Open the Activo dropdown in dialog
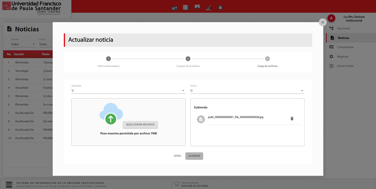This screenshot has height=189, width=376. pyautogui.click(x=247, y=91)
